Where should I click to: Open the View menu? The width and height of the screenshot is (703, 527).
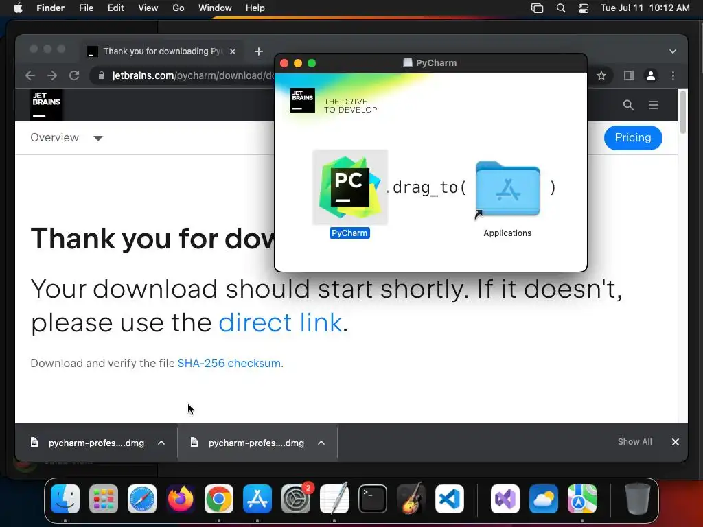pyautogui.click(x=148, y=8)
